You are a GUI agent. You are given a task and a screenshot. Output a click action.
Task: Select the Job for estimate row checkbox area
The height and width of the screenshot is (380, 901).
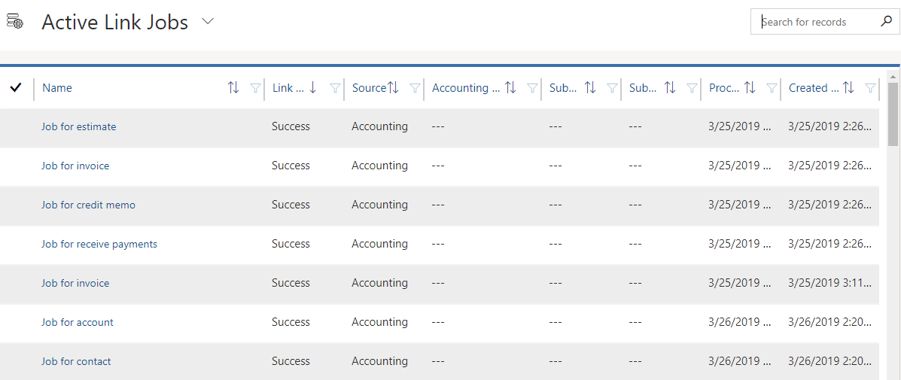click(16, 126)
